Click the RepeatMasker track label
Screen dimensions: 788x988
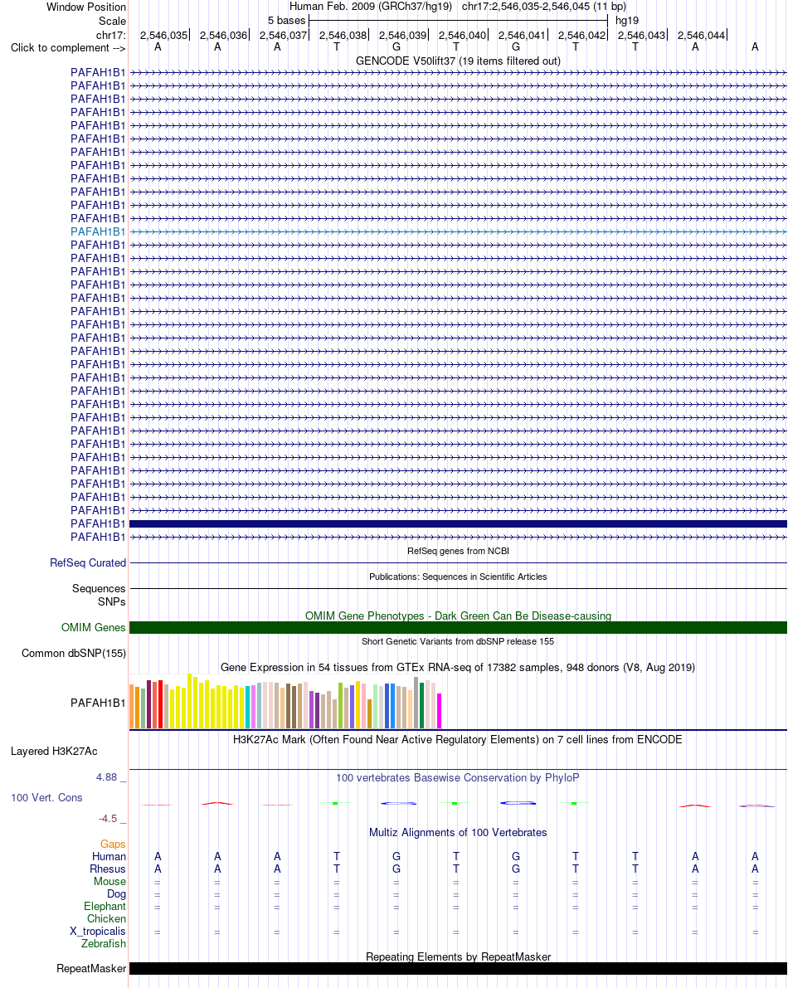click(91, 968)
